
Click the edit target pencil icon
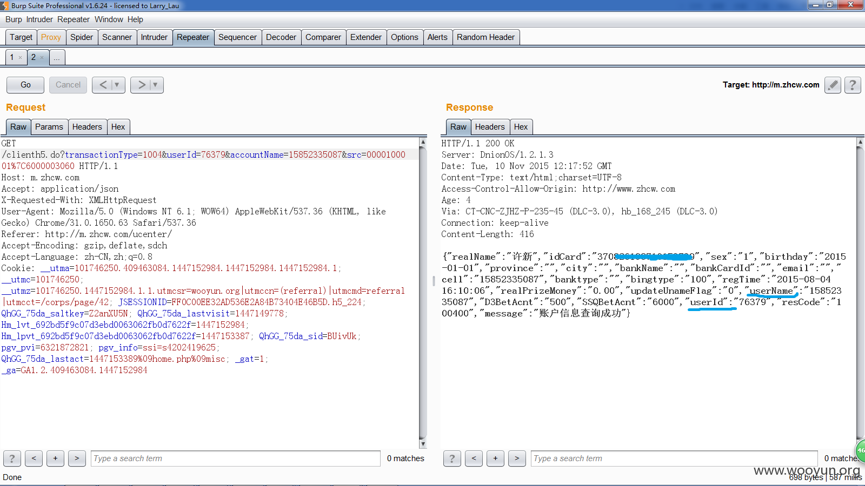(x=833, y=85)
